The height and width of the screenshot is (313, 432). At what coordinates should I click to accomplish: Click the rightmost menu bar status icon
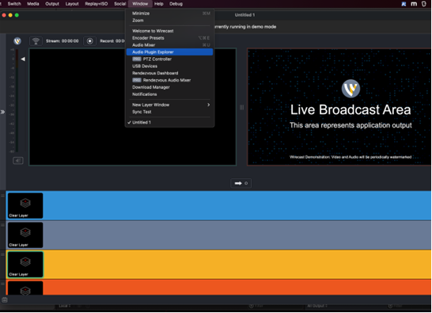tap(424, 4)
